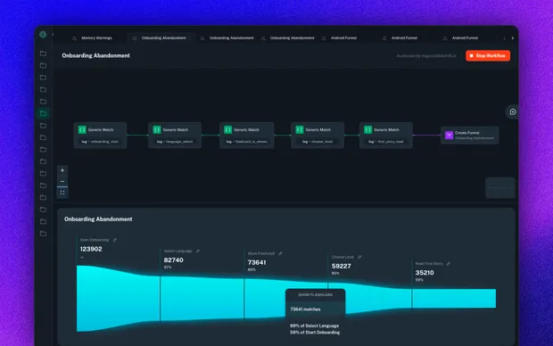The width and height of the screenshot is (553, 346).
Task: Select the highlighted green sidebar folder
Action: point(43,113)
